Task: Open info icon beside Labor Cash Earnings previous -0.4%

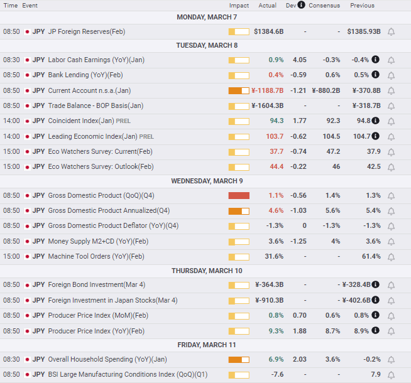Action: pyautogui.click(x=375, y=60)
